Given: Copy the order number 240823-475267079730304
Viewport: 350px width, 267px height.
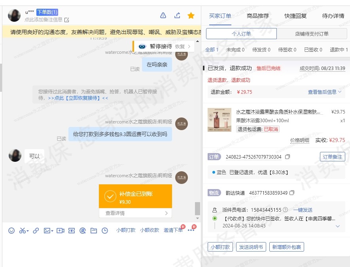Looking at the screenshot, I should click(288, 157).
